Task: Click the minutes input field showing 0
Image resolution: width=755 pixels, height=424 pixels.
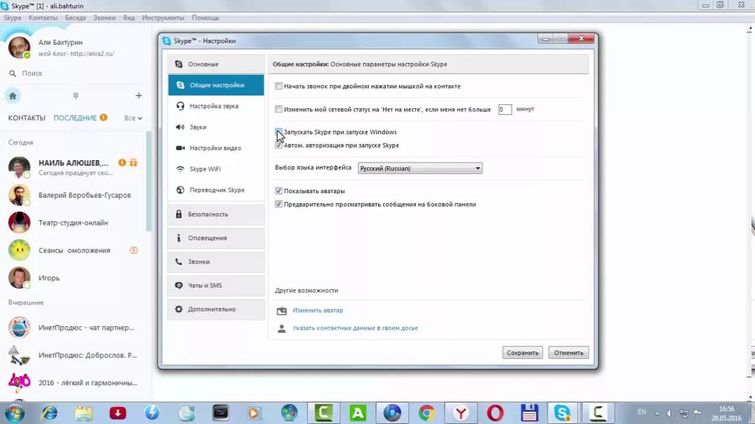Action: [505, 109]
